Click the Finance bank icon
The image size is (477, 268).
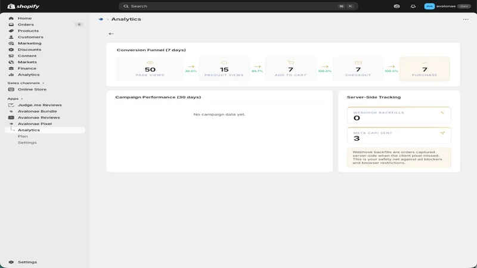click(11, 68)
